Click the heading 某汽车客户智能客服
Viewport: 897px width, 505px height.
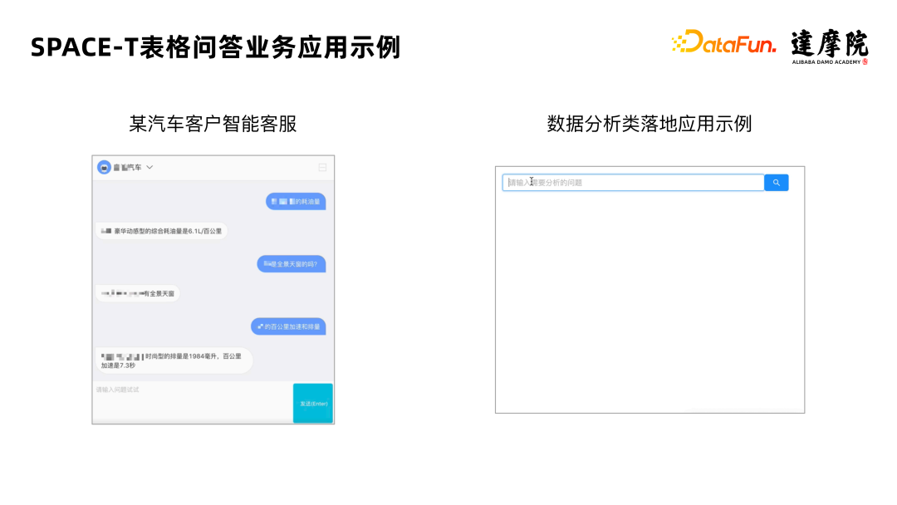tap(213, 124)
